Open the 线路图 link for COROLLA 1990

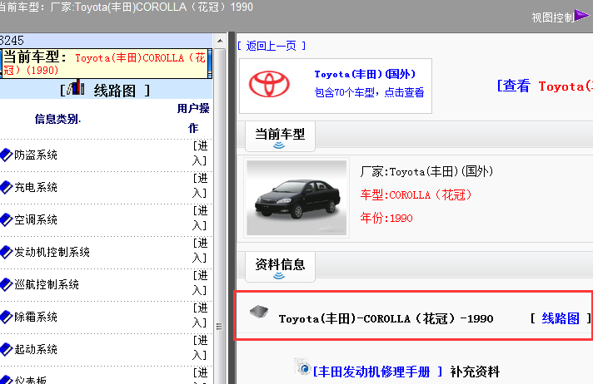(561, 318)
